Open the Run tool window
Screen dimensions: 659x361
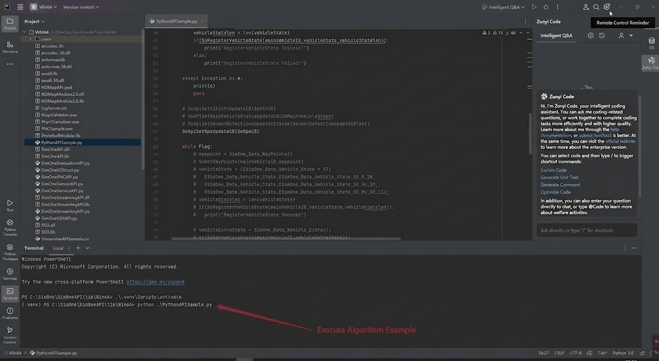pos(10,205)
